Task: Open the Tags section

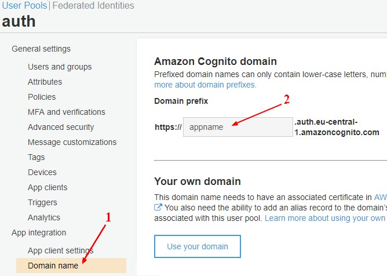Action: point(36,157)
